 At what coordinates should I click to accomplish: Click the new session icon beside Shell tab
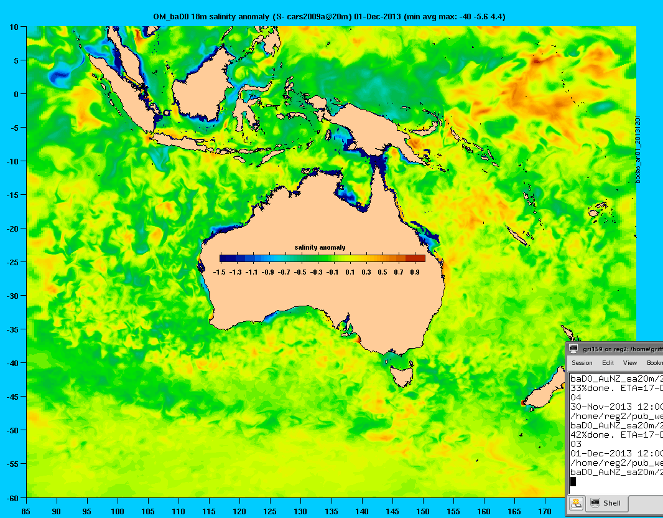(576, 503)
